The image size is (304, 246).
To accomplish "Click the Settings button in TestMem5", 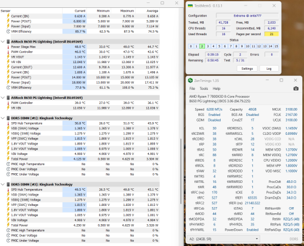I will [x=247, y=69].
